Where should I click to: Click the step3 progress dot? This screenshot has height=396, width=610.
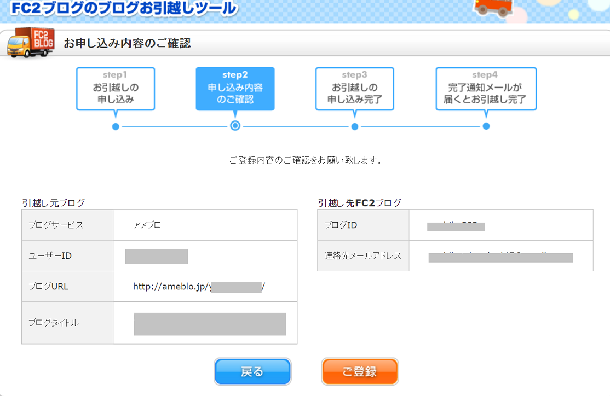point(355,126)
